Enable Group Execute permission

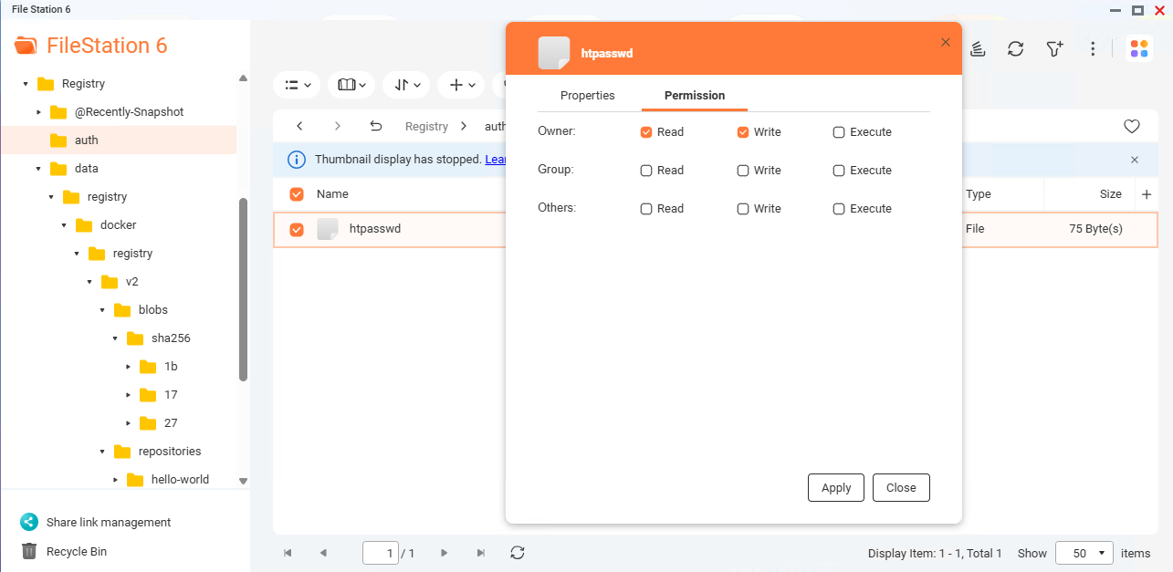pyautogui.click(x=839, y=171)
